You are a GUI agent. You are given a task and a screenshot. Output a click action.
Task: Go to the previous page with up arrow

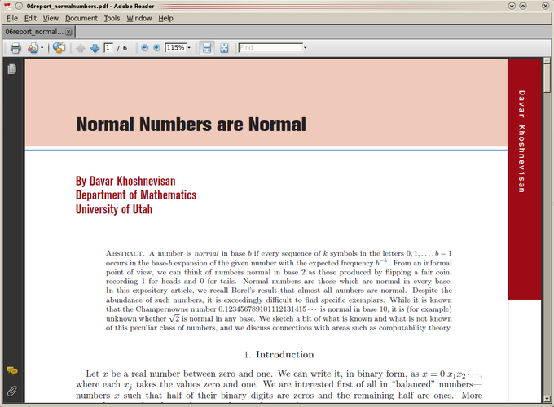click(81, 48)
